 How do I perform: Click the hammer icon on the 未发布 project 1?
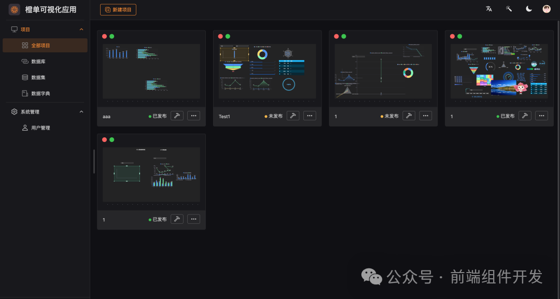pyautogui.click(x=409, y=116)
